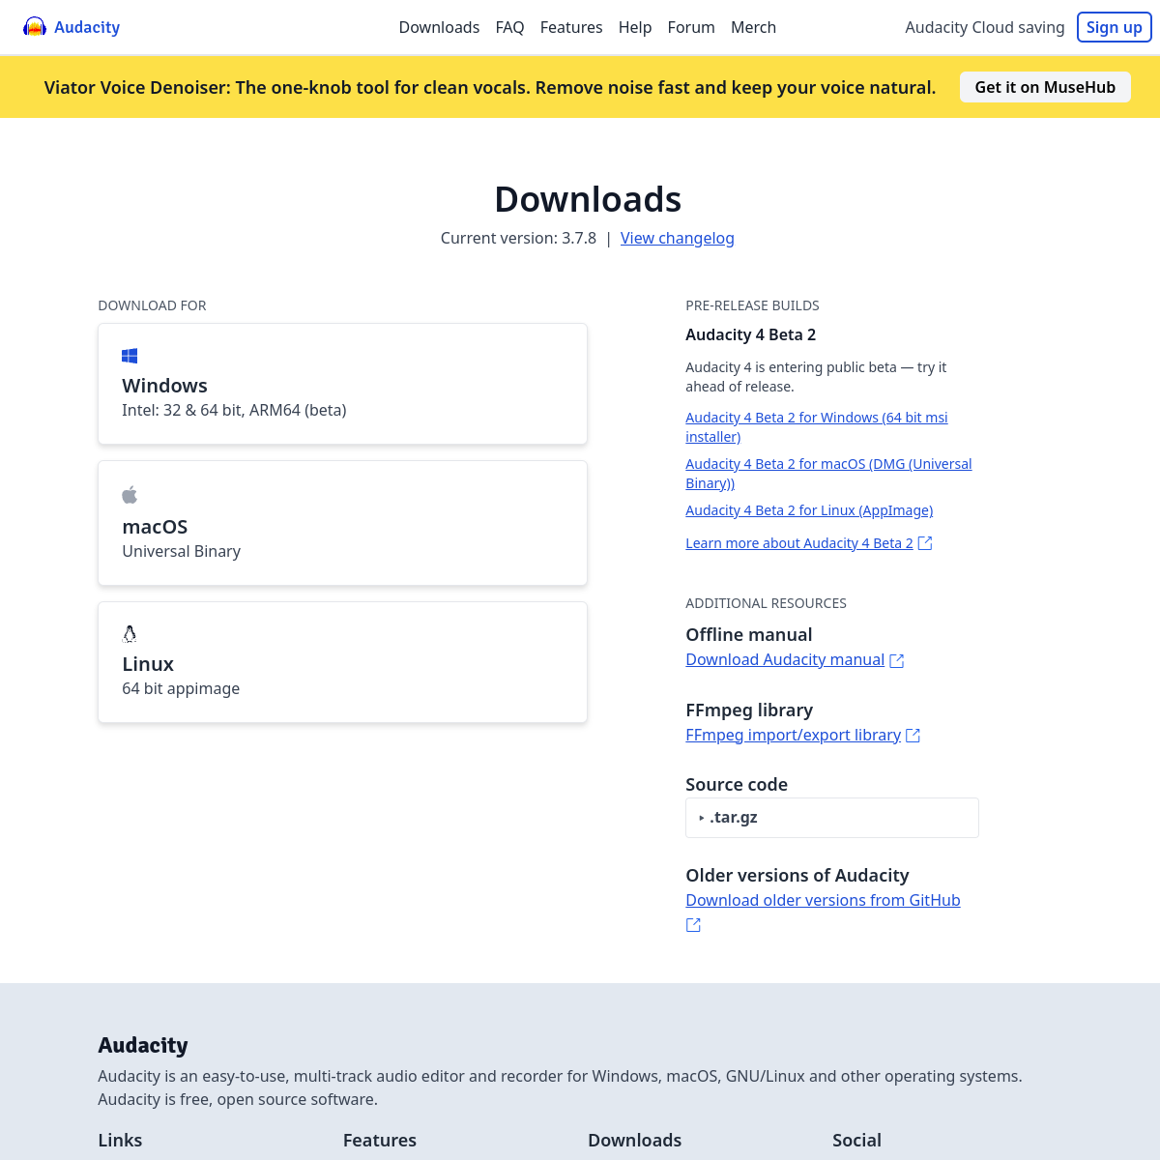
Task: Click the footer Features heading
Action: (379, 1140)
